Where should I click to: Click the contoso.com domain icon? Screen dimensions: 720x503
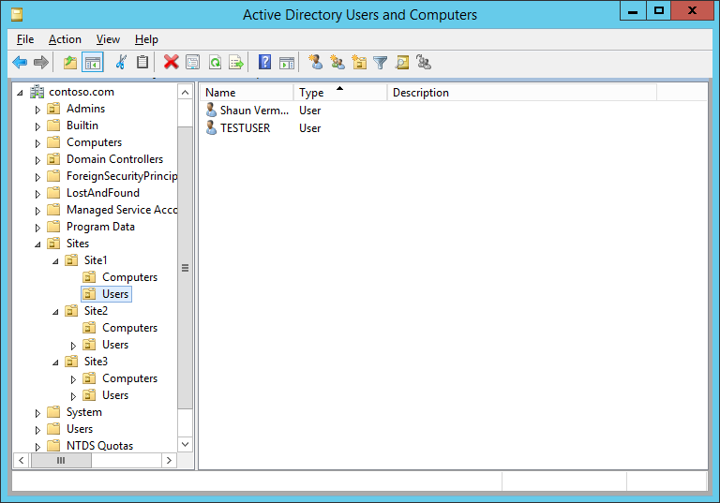(x=37, y=92)
